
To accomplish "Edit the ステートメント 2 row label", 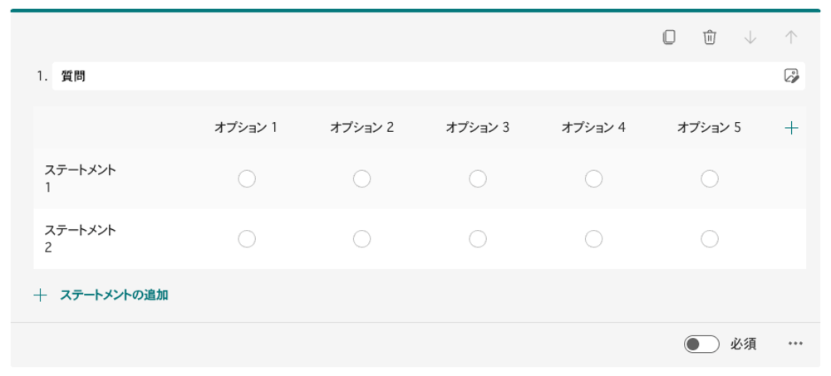I will click(81, 238).
